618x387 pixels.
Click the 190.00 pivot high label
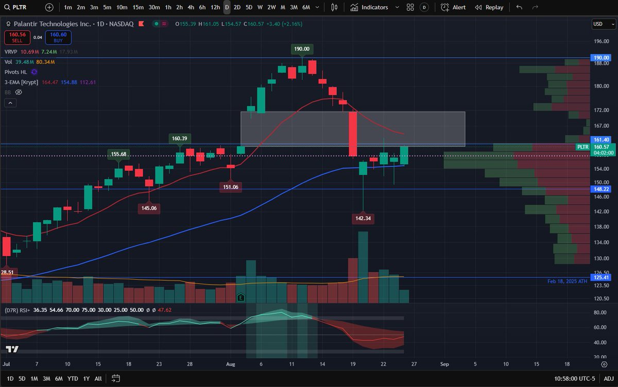pos(302,49)
